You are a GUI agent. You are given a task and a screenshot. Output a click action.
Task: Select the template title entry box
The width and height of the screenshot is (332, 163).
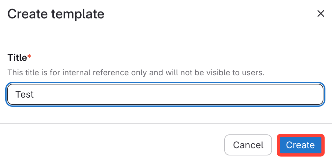(x=165, y=95)
